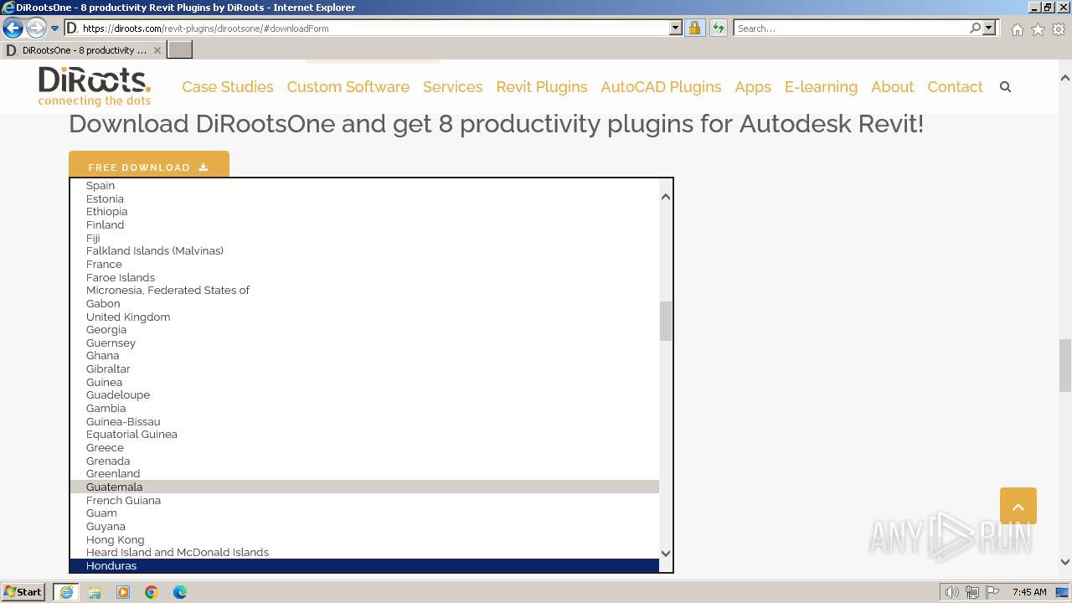Click the IE Forward arrow button
Viewport: 1072px width, 603px height.
pyautogui.click(x=35, y=28)
